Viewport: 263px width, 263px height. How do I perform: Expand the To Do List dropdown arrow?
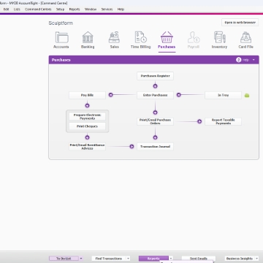pos(81,259)
